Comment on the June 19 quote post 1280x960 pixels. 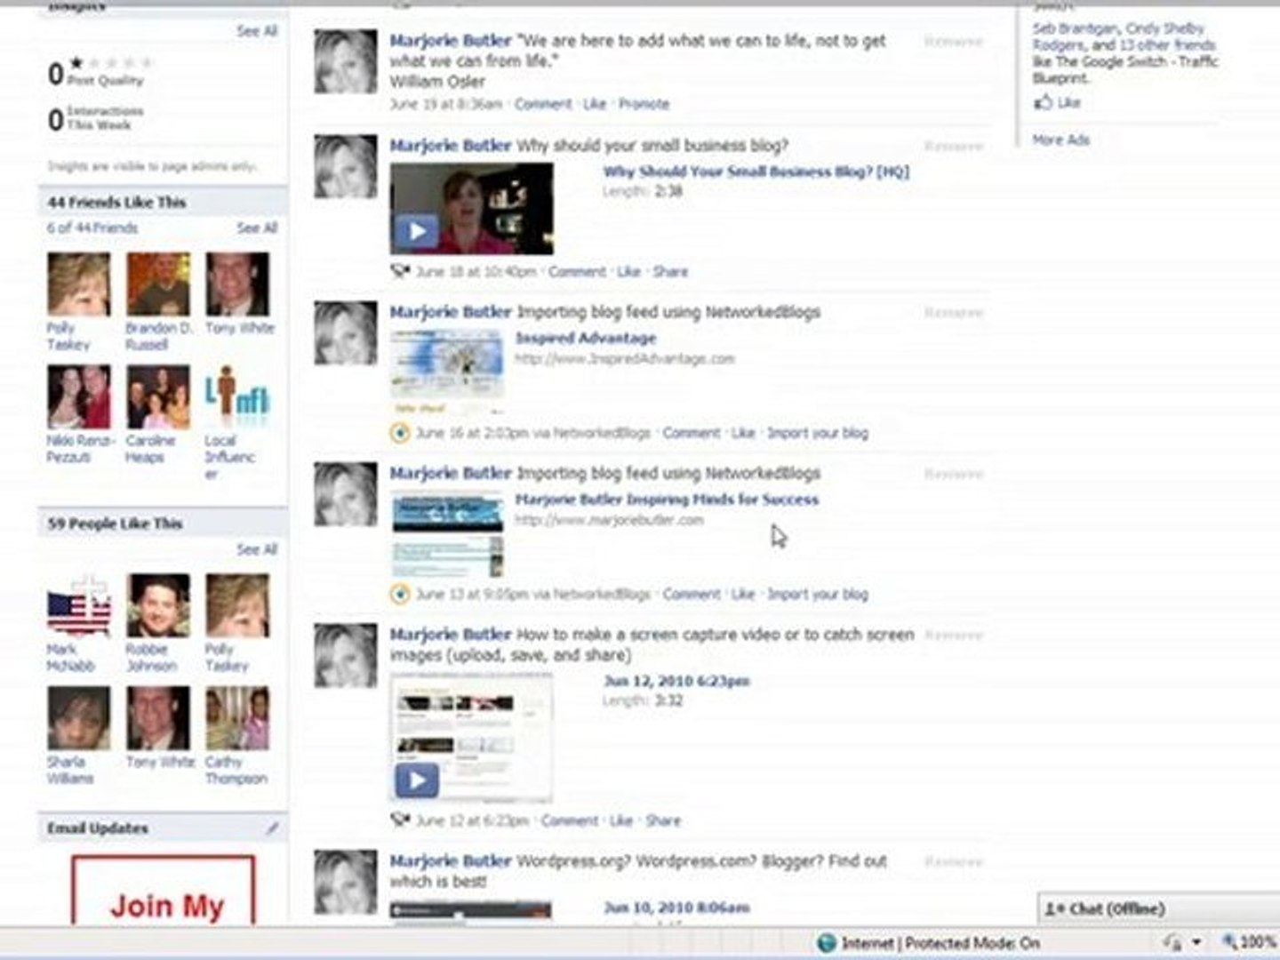click(x=543, y=104)
